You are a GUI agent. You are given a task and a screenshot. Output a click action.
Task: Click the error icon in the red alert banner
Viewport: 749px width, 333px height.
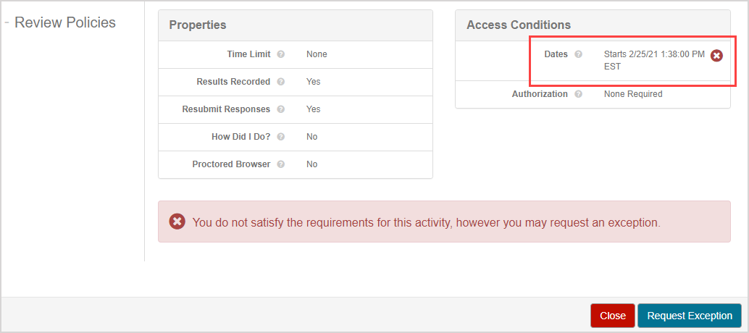tap(177, 222)
